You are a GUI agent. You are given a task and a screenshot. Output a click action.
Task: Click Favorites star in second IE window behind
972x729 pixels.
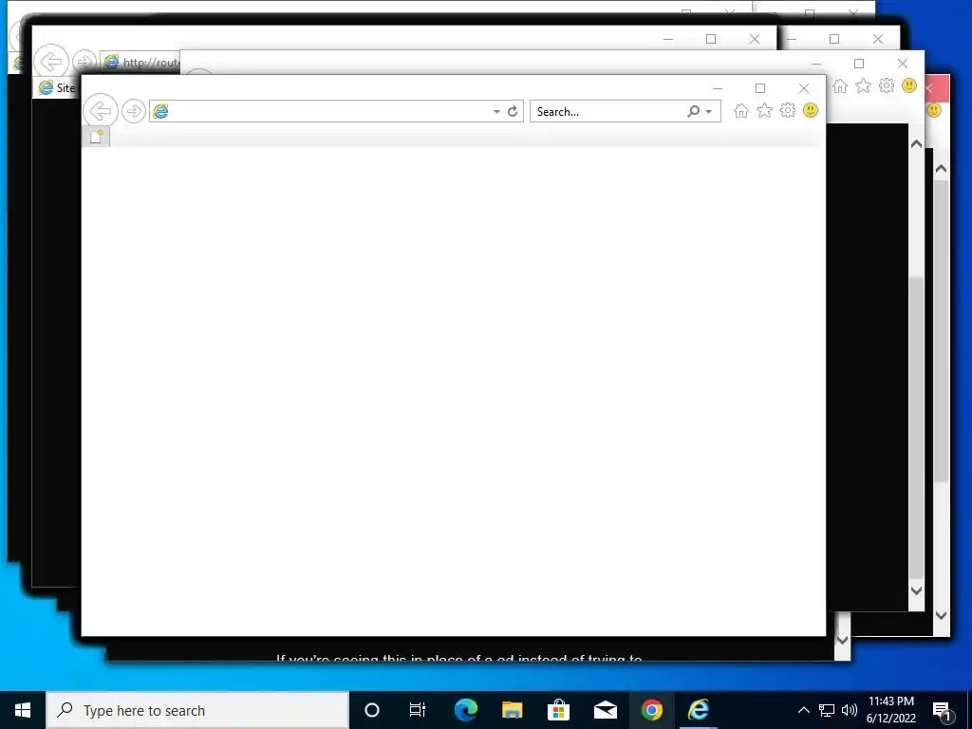click(x=863, y=86)
